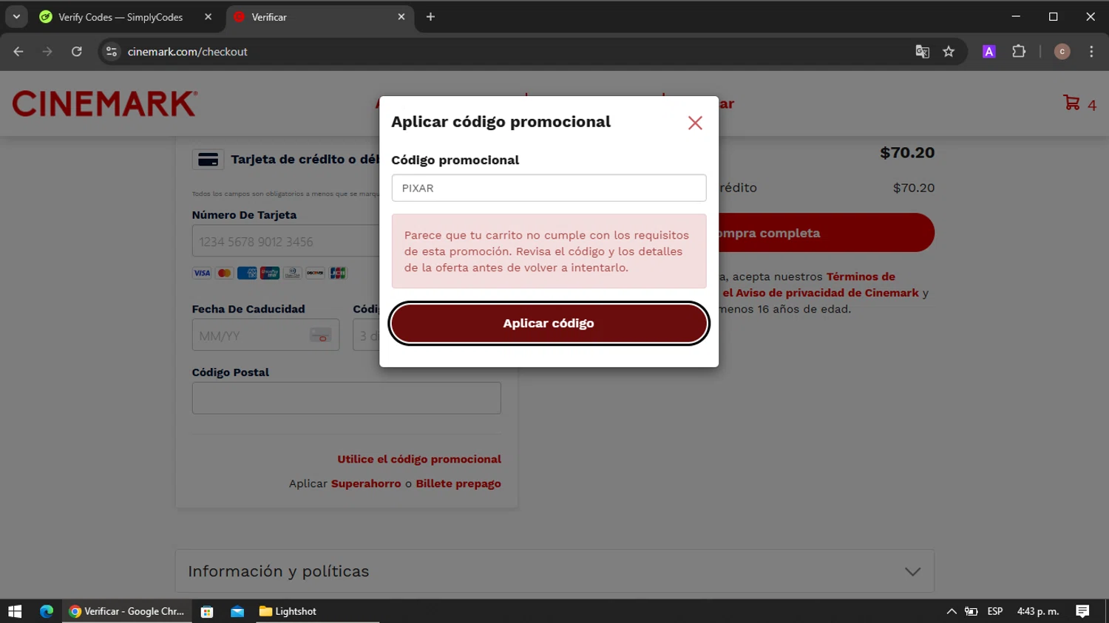Click the Número De Tarjeta field

(285, 242)
